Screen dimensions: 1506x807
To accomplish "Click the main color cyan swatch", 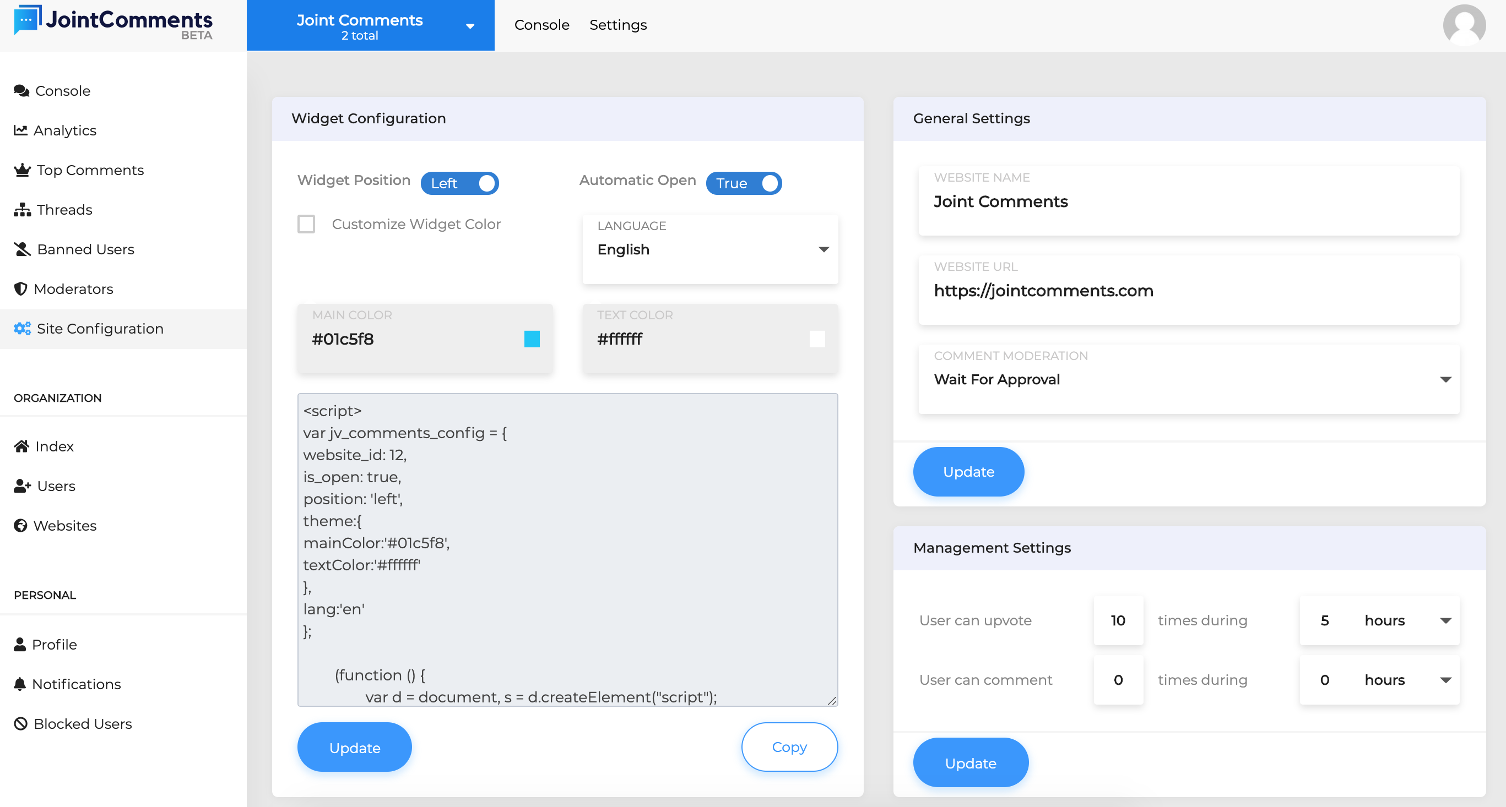I will 532,339.
